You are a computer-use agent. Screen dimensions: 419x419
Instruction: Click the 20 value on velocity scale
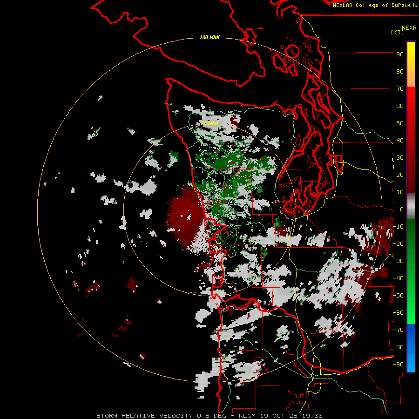(x=400, y=175)
